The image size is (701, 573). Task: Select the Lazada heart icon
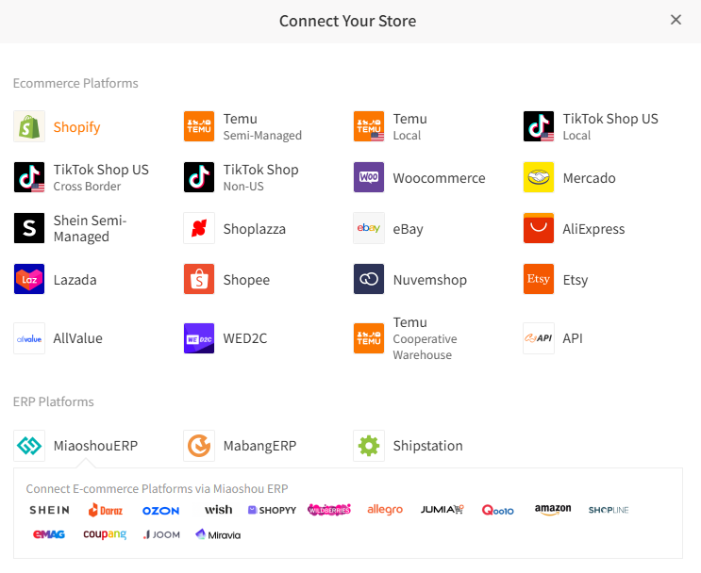pyautogui.click(x=29, y=279)
